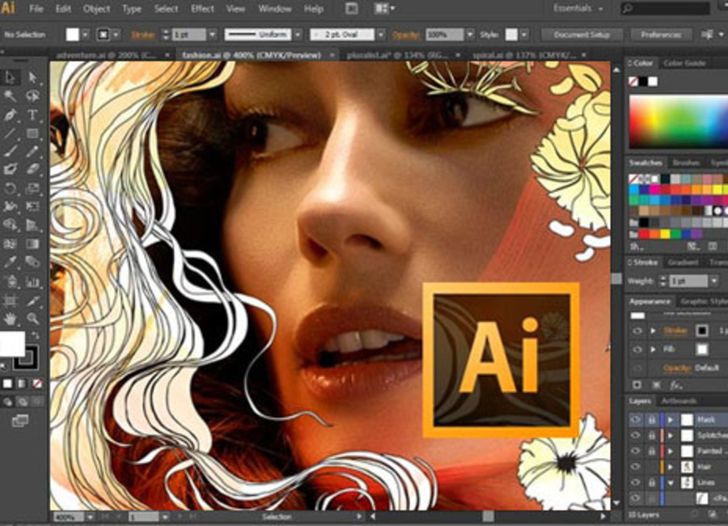Open the 2 pt. Oval brush dropdown

tap(381, 34)
